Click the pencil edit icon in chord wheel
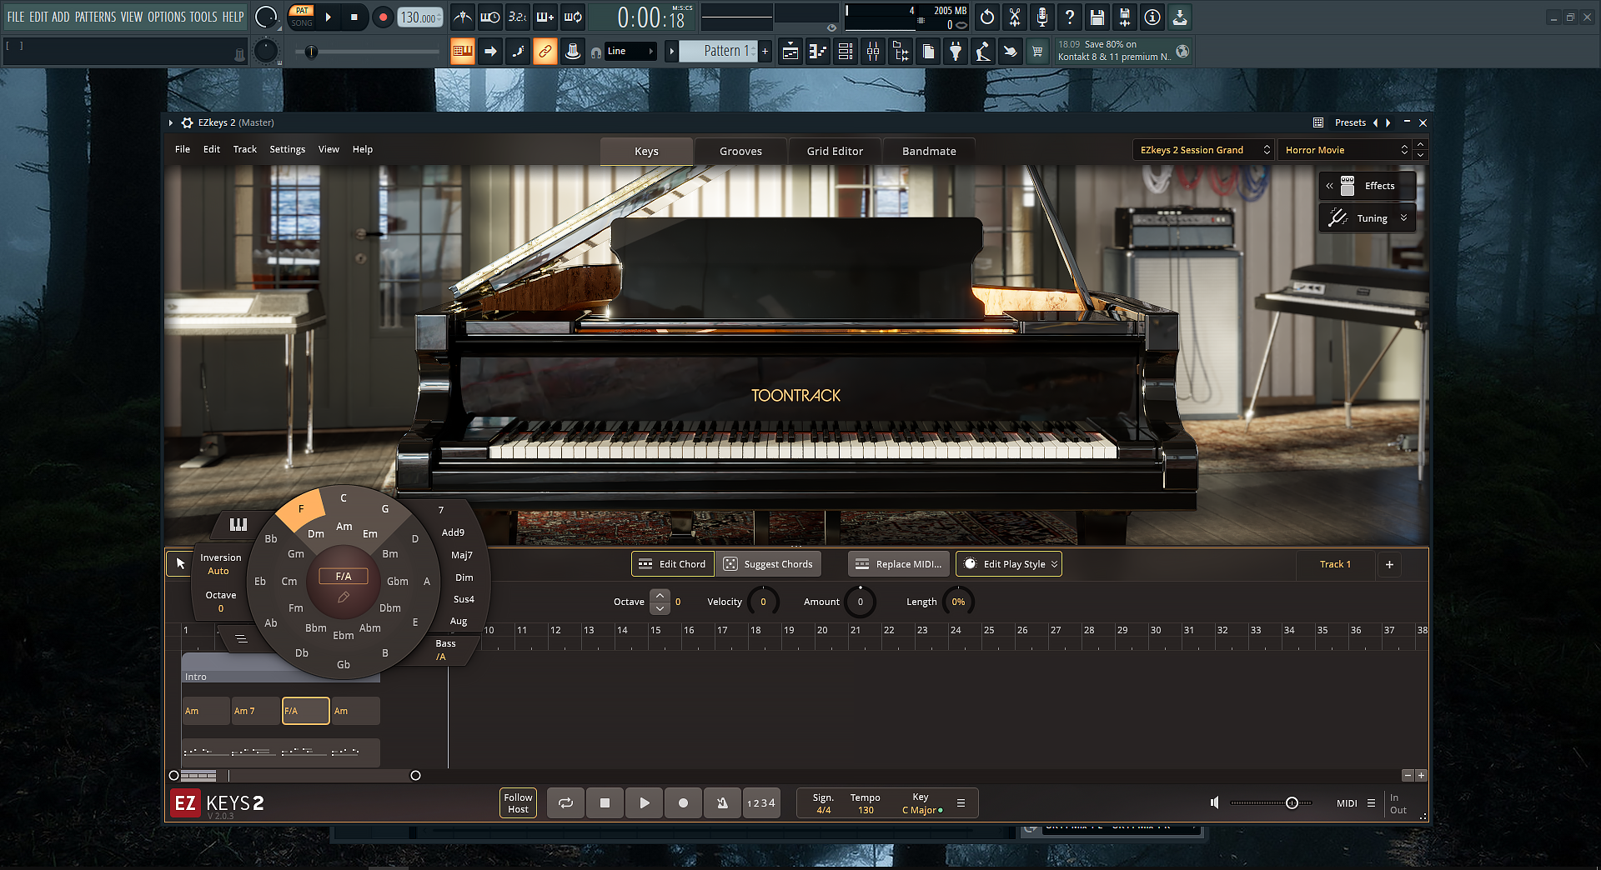Screen dimensions: 1601x870 pyautogui.click(x=343, y=597)
